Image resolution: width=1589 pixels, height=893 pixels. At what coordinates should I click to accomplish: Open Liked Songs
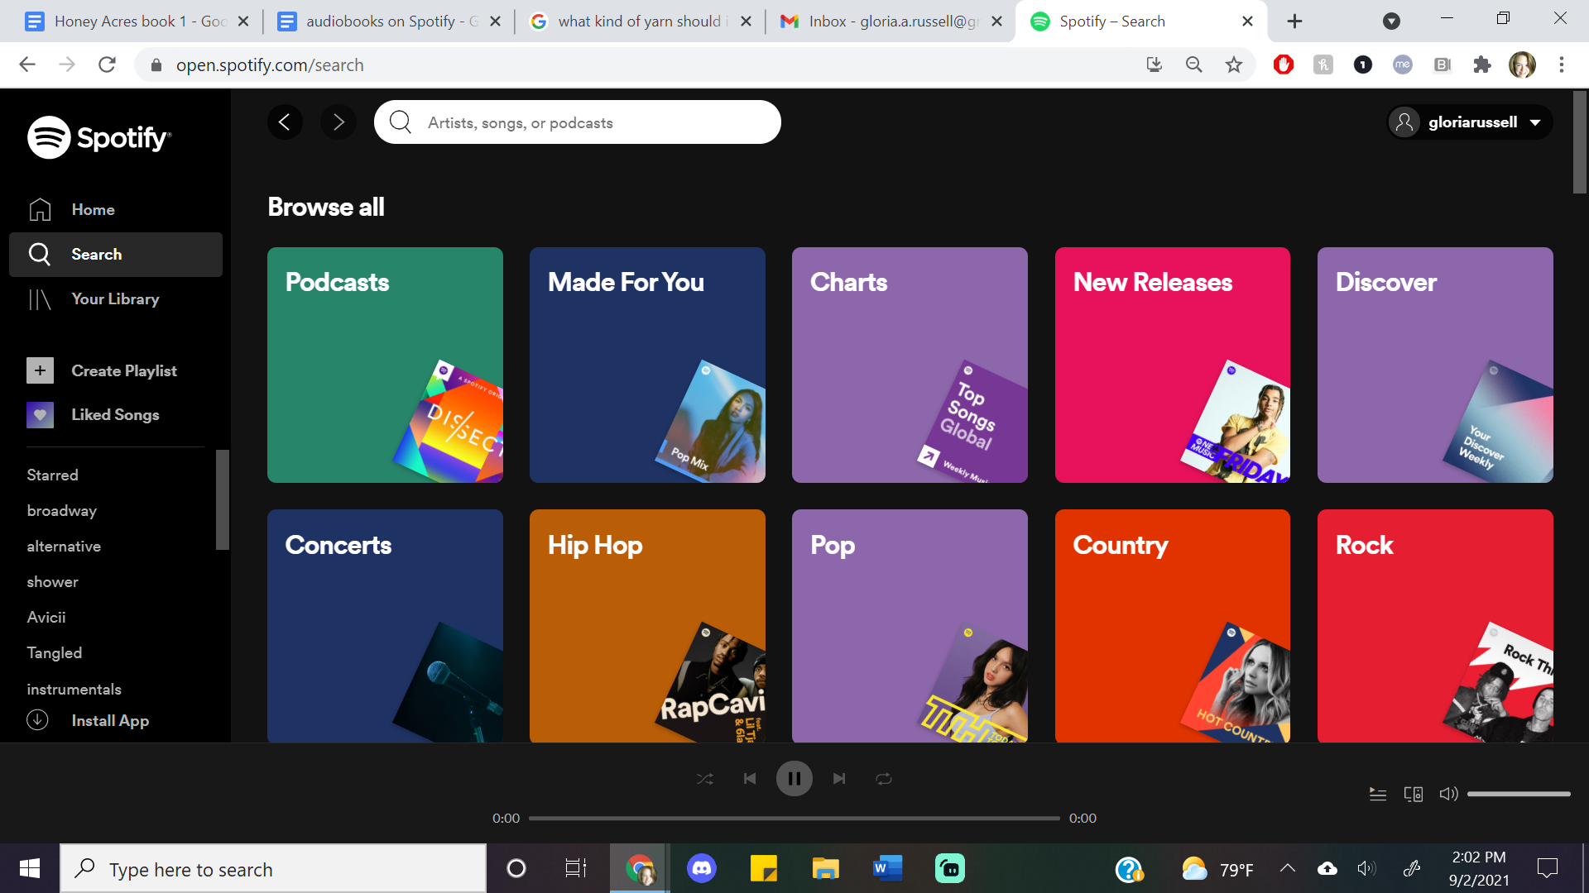coord(115,415)
